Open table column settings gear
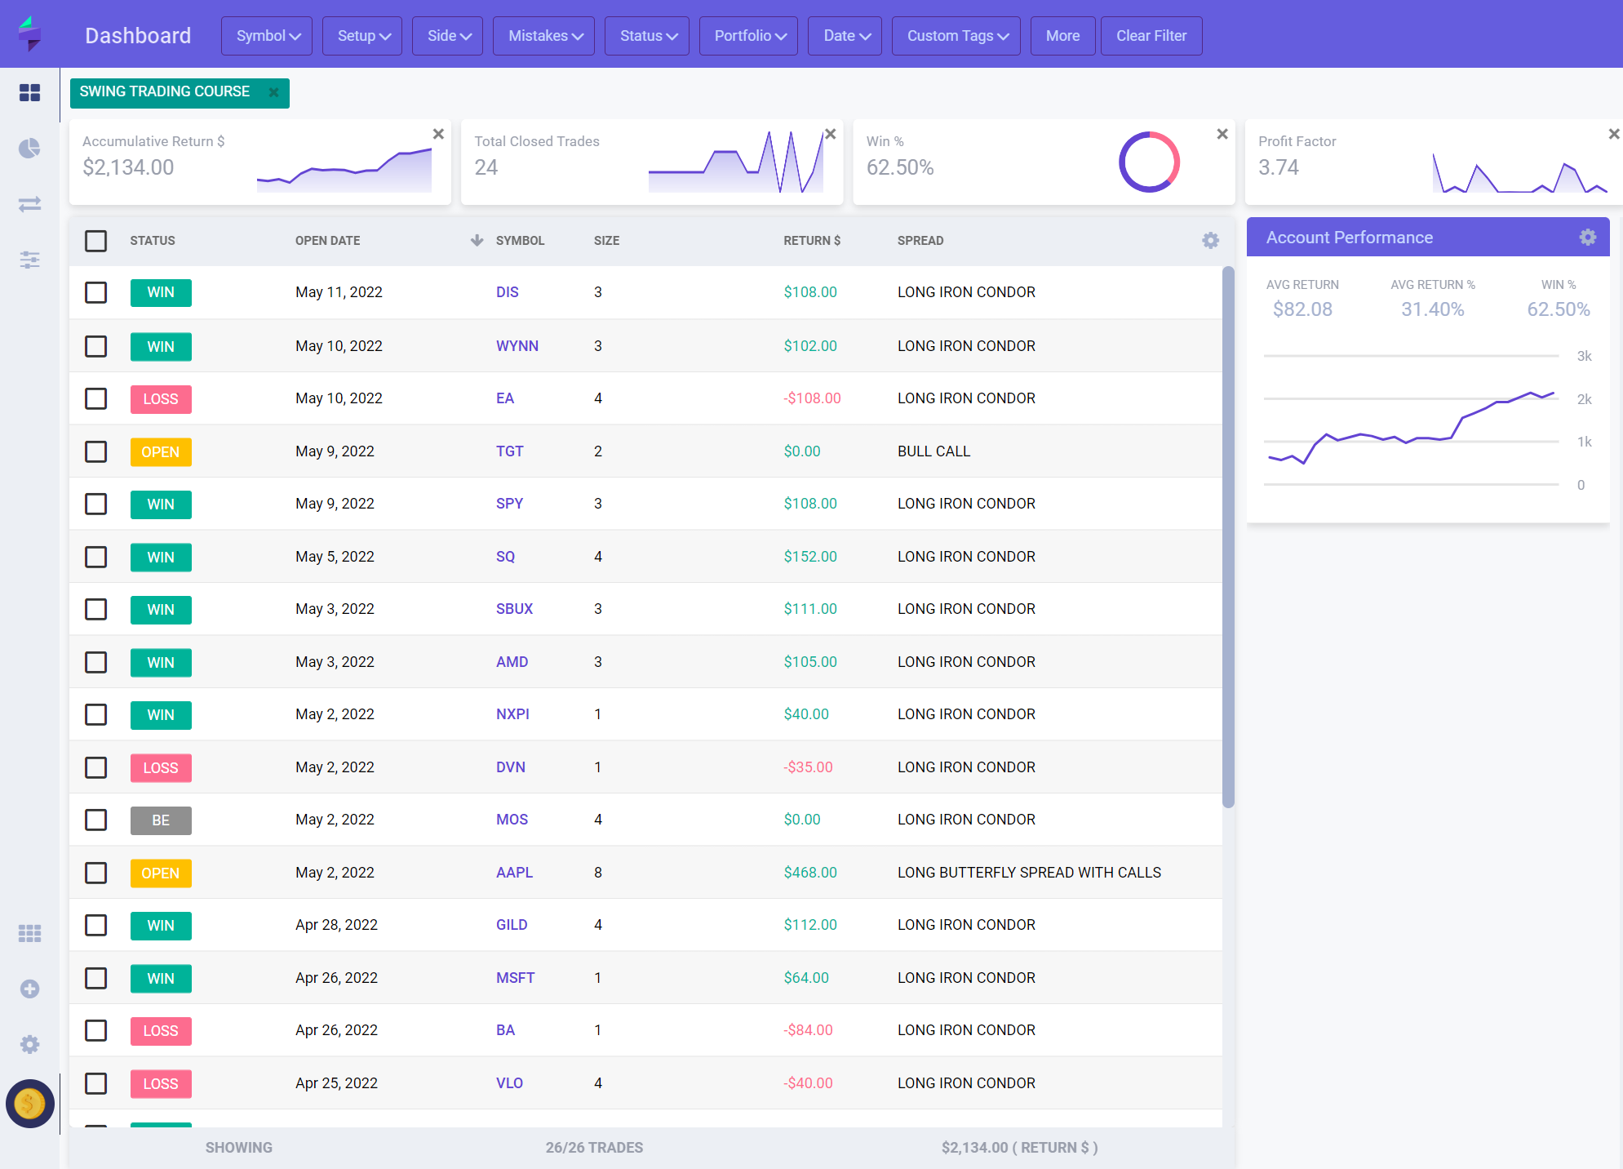1623x1169 pixels. [x=1211, y=240]
